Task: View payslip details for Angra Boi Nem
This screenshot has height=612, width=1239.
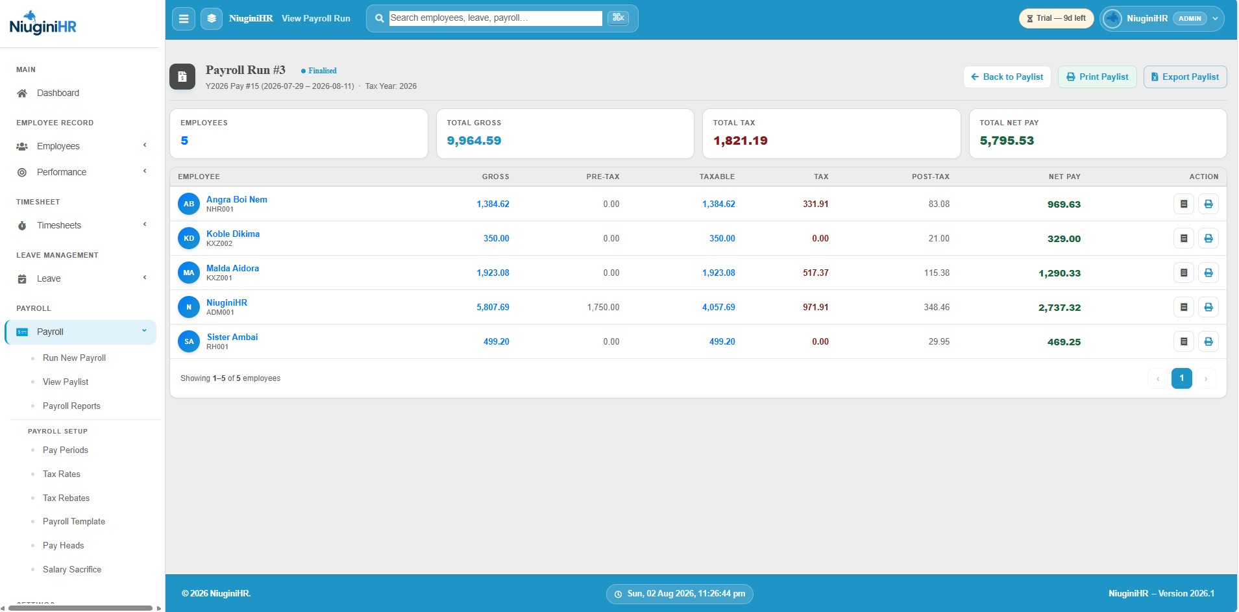Action: tap(1184, 204)
